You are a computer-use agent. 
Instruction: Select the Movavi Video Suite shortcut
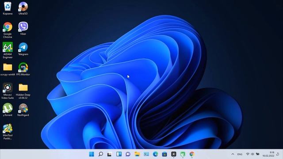pyautogui.click(x=8, y=91)
